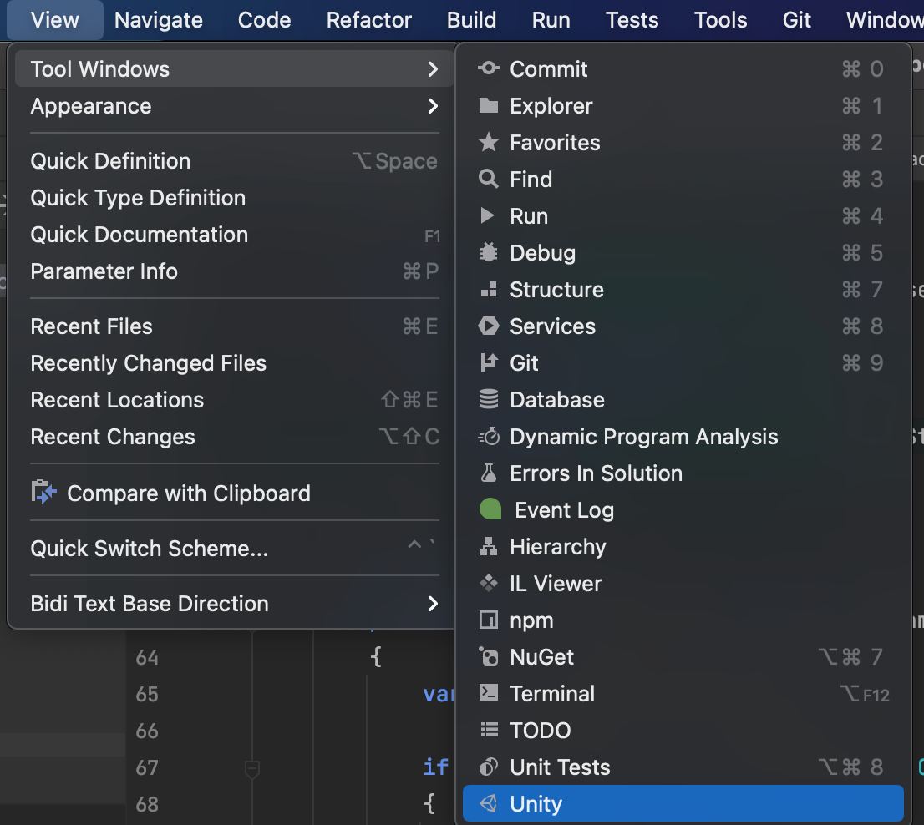Click the Hierarchy icon
This screenshot has width=924, height=825.
[489, 546]
